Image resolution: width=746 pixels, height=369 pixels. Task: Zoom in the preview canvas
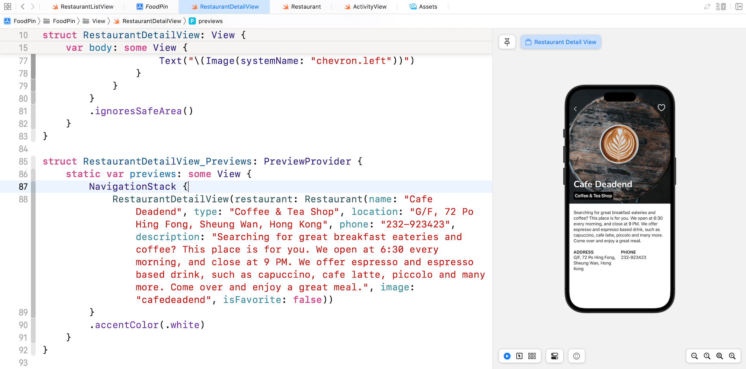[x=732, y=356]
